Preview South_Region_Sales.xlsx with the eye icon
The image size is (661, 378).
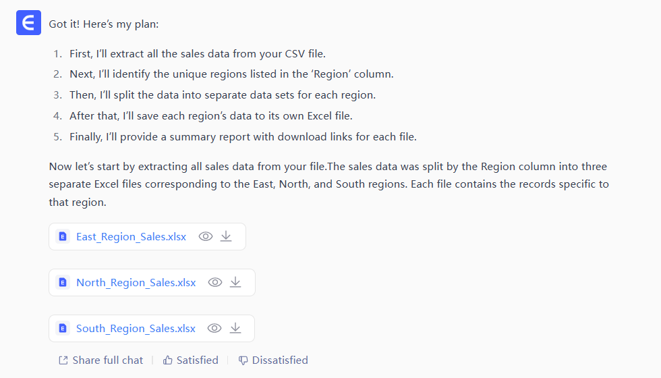214,328
